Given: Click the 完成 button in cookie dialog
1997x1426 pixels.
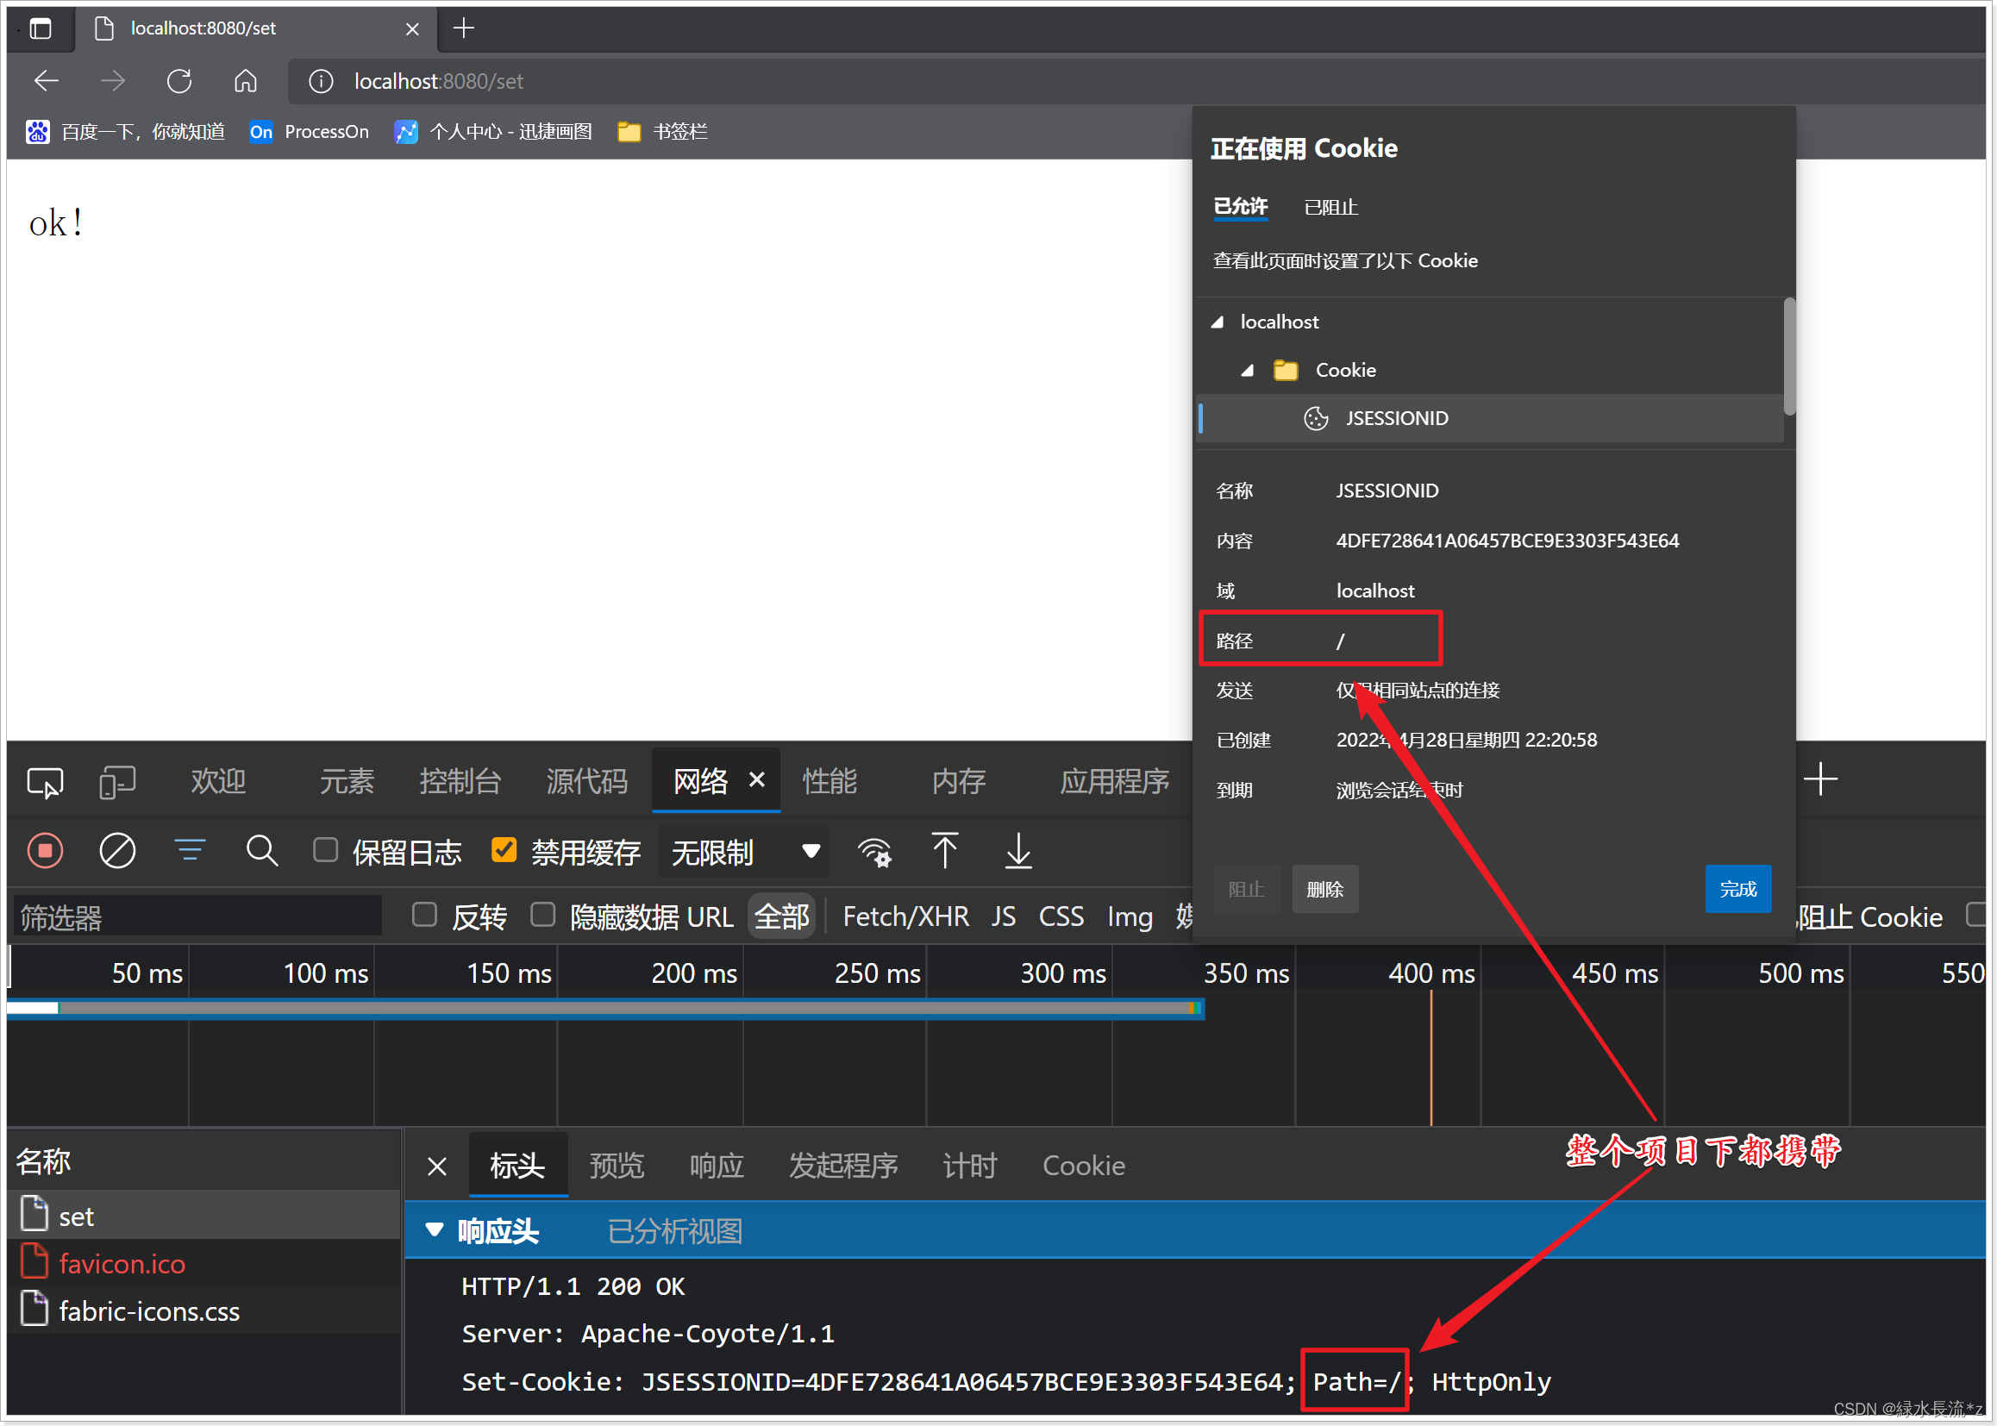Looking at the screenshot, I should [1738, 890].
